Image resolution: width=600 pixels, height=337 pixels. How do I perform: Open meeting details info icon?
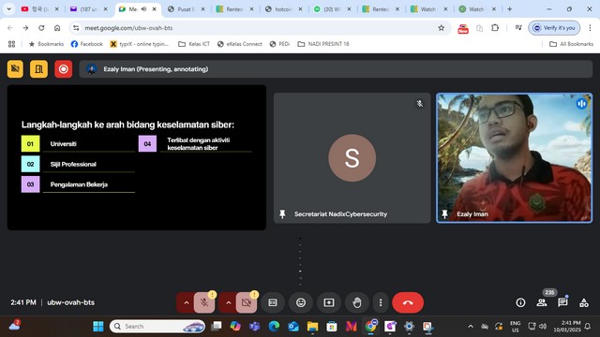520,302
